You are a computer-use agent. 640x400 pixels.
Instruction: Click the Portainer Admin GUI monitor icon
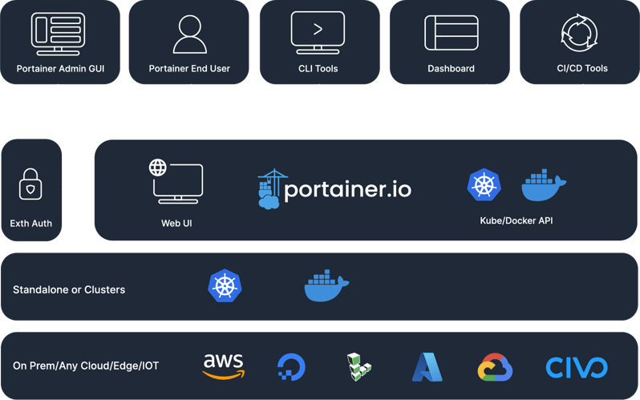(x=58, y=34)
